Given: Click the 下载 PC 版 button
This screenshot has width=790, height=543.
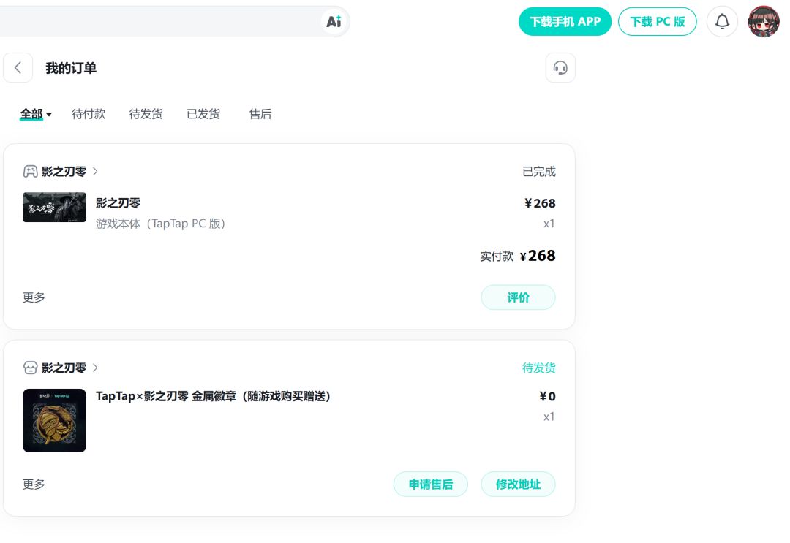Looking at the screenshot, I should [x=658, y=22].
